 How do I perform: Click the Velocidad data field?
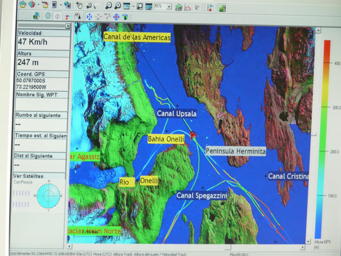coord(42,41)
